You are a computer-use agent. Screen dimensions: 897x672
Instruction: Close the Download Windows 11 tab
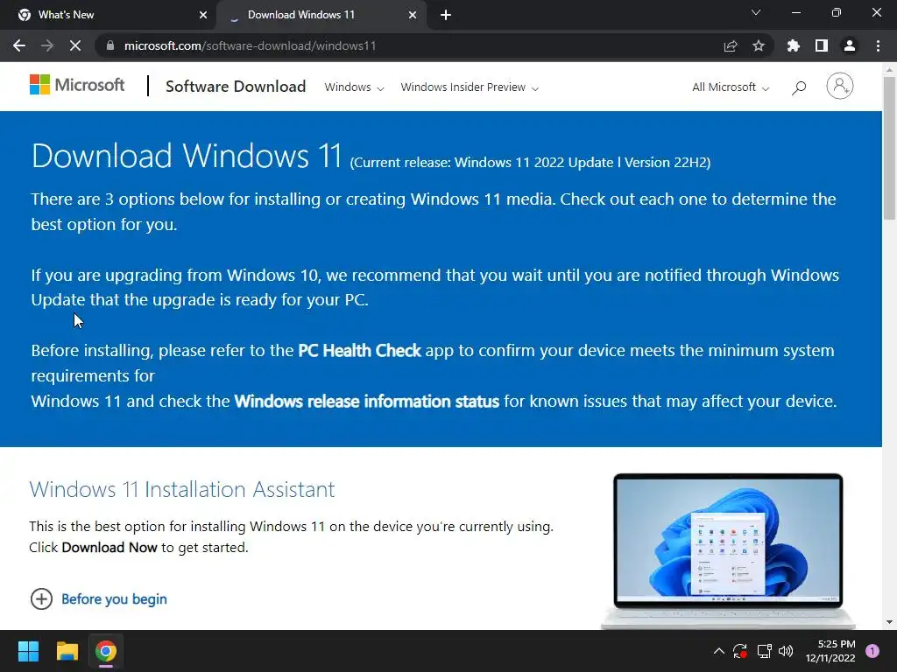(413, 15)
